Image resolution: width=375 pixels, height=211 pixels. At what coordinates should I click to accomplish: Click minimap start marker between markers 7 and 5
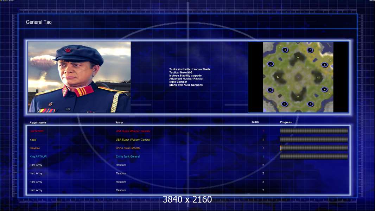tap(325, 64)
